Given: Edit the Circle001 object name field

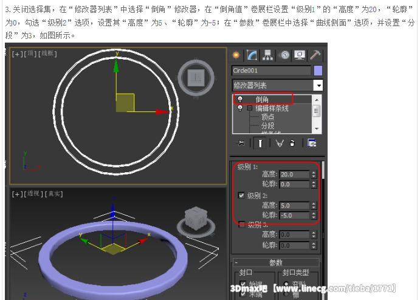Looking at the screenshot, I should pyautogui.click(x=271, y=71).
